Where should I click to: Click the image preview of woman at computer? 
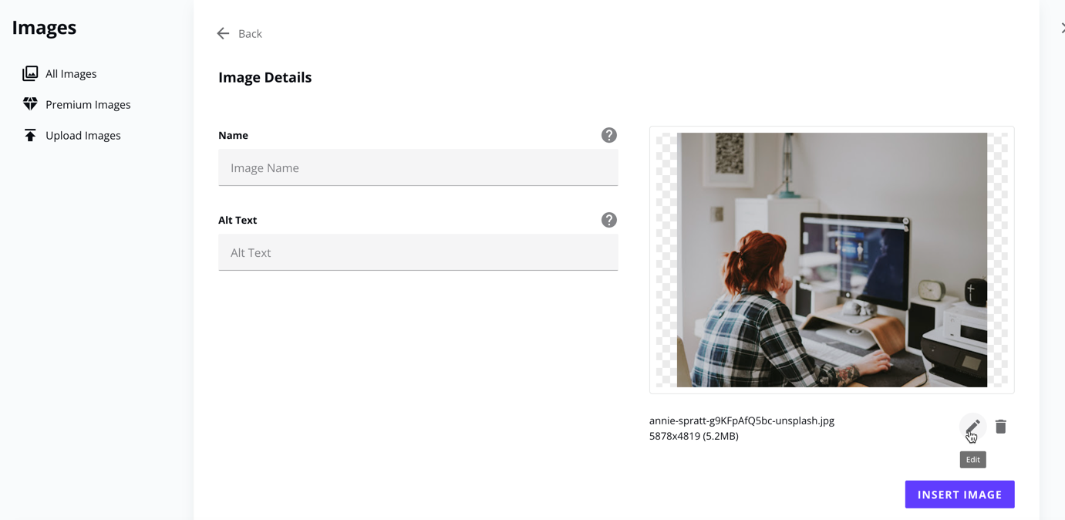click(x=832, y=260)
